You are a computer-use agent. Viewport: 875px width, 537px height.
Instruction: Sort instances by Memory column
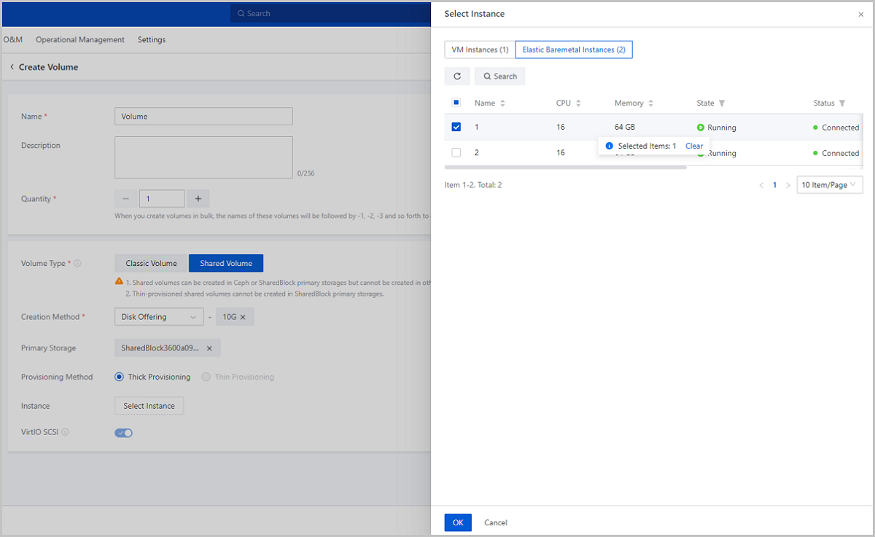[x=650, y=103]
